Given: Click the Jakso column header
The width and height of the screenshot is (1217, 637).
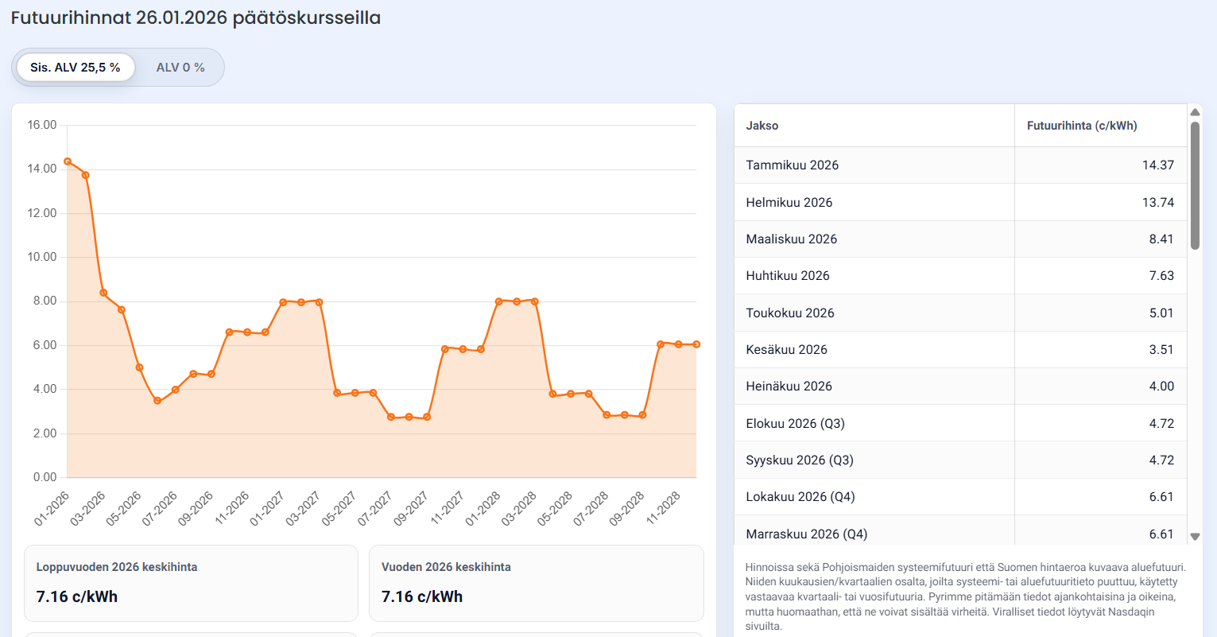Looking at the screenshot, I should coord(762,126).
